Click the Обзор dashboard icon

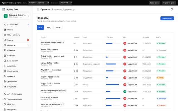pyautogui.click(x=5, y=30)
